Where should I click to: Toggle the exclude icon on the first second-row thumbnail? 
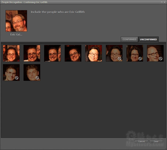pyautogui.click(x=17, y=78)
